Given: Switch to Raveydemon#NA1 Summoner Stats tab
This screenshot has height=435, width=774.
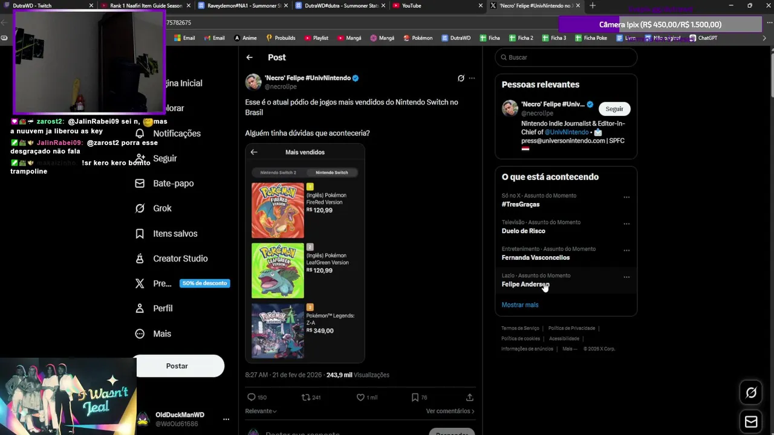Looking at the screenshot, I should 243,5.
